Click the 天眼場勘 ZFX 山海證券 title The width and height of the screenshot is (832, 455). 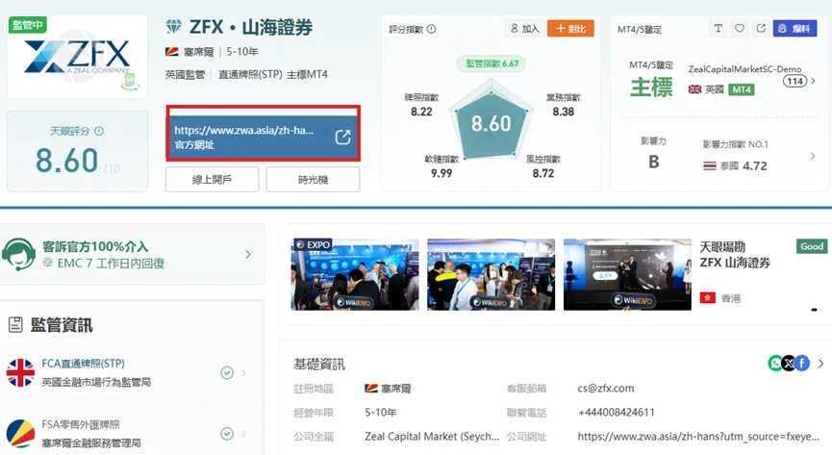pos(735,254)
